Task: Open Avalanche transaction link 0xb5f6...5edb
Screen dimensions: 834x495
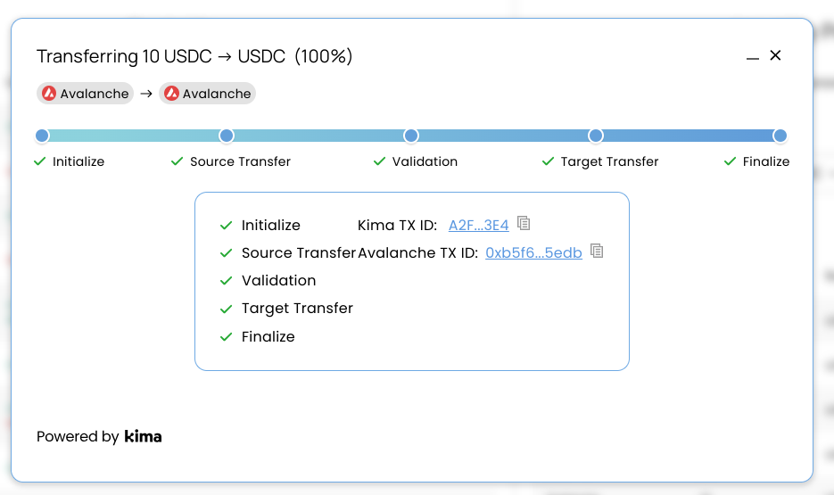Action: (533, 253)
